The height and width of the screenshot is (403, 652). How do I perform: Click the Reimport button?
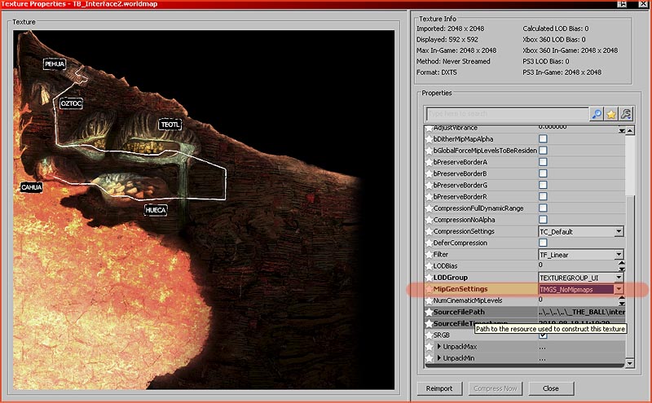click(x=439, y=388)
